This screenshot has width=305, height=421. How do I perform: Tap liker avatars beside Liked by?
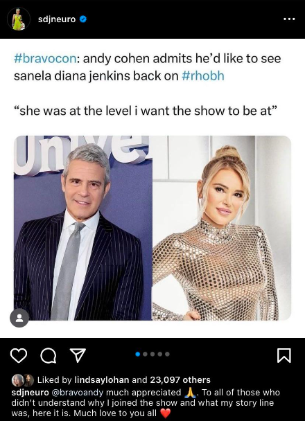pos(23,380)
